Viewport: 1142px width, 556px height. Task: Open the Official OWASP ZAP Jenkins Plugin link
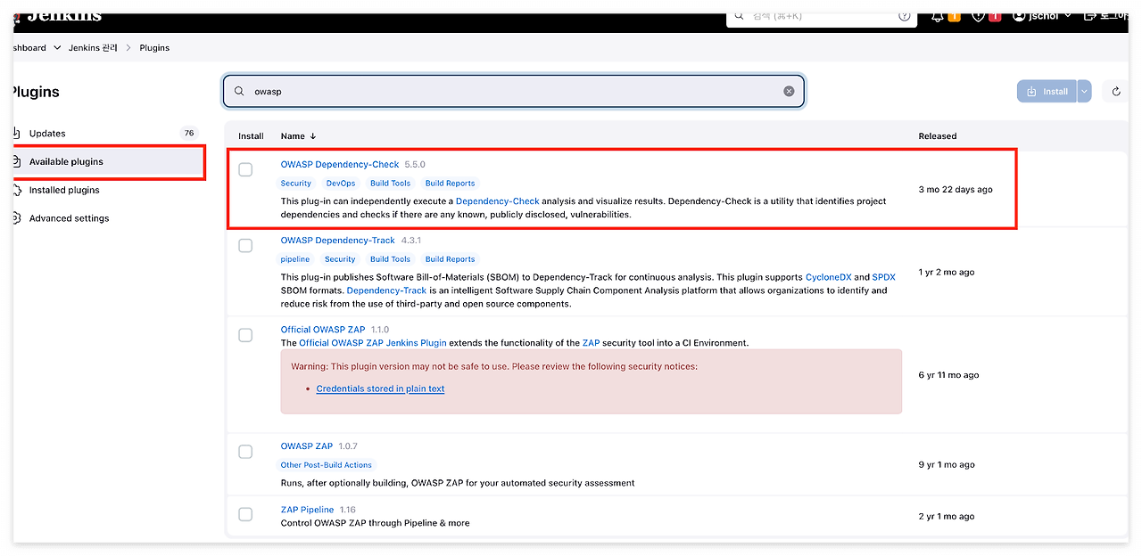coord(373,343)
